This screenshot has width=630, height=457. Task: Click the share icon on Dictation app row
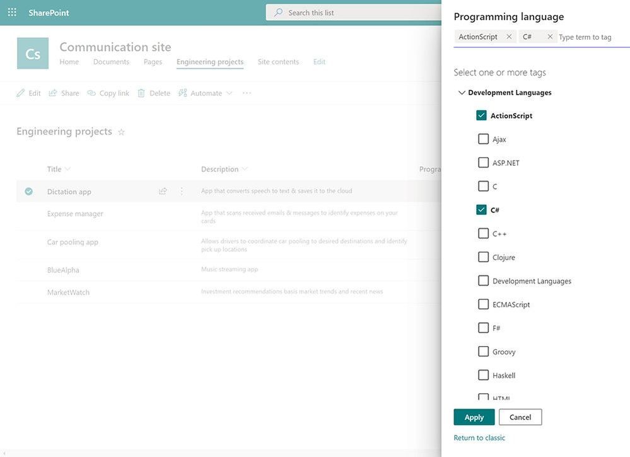pos(163,191)
